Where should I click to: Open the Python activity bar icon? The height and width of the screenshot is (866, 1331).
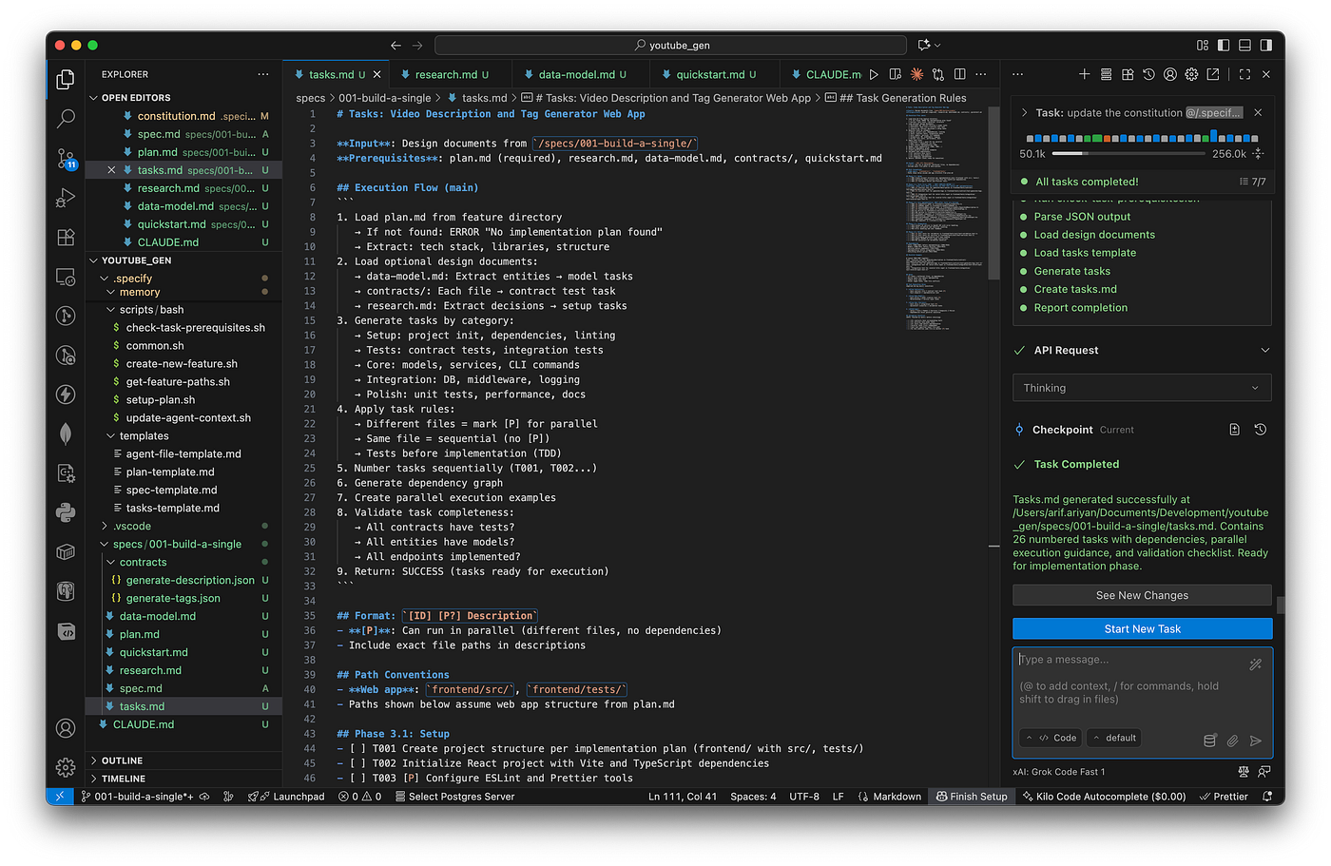(x=66, y=512)
